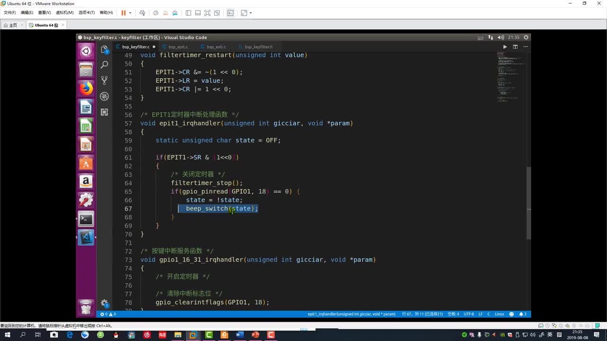Image resolution: width=607 pixels, height=341 pixels.
Task: Open Terminal from the Ubuntu dock
Action: pos(86,219)
